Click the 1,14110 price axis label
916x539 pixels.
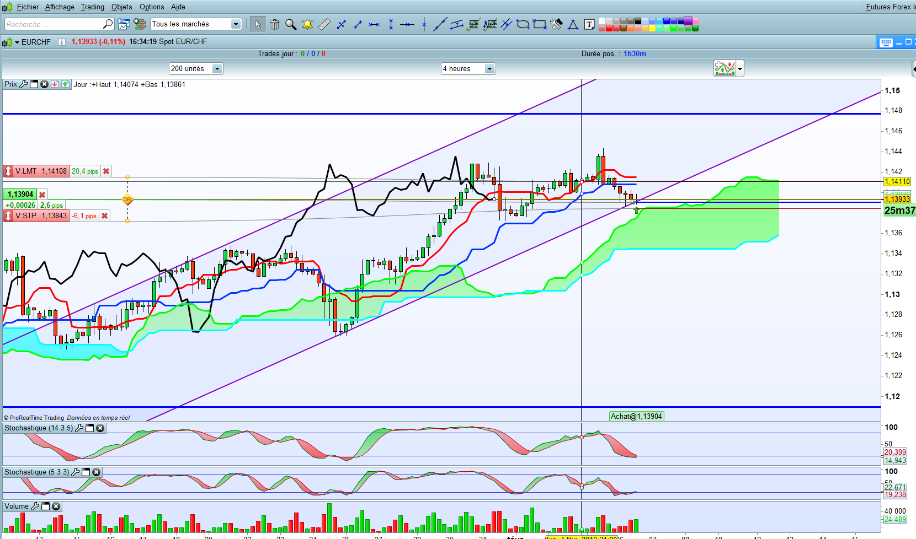(897, 182)
